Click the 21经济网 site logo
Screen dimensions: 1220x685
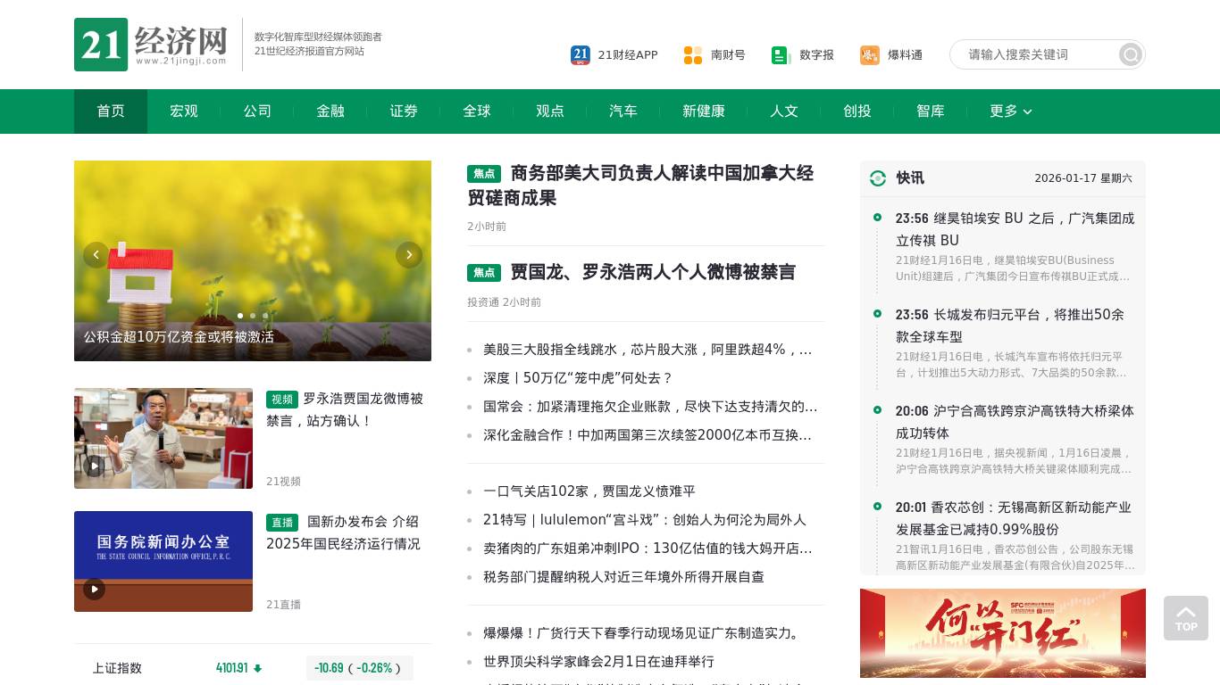(148, 45)
